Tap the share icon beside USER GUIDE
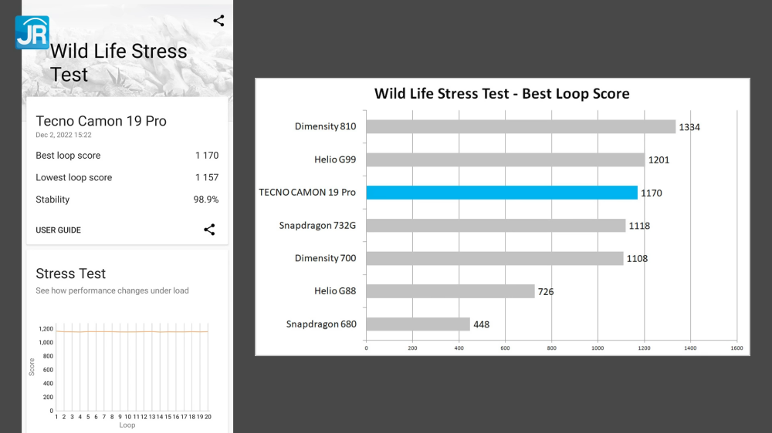Viewport: 772px width, 433px height. (x=209, y=230)
